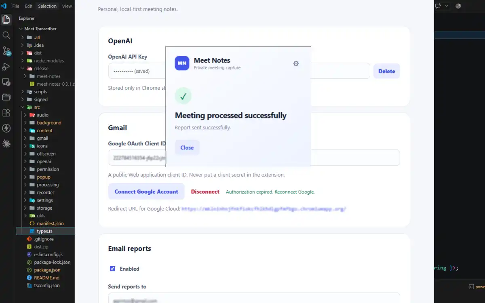Click the ESLint icon of eslint.config.js
This screenshot has height=303, width=485.
pyautogui.click(x=29, y=255)
